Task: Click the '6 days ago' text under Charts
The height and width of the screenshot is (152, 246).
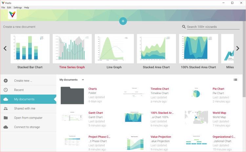Action: pos(95,101)
